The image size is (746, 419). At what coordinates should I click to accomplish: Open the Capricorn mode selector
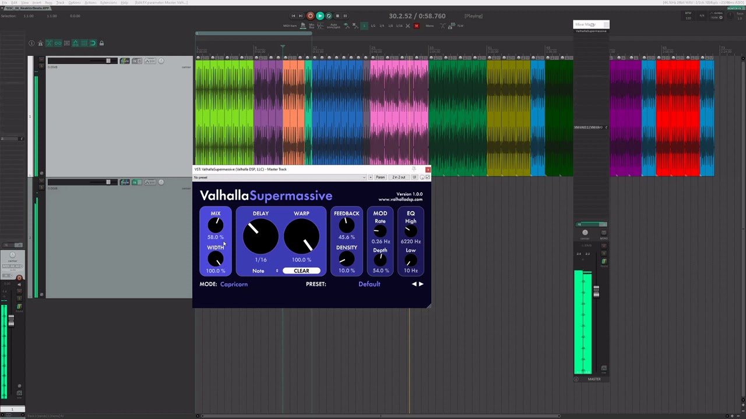pos(234,284)
